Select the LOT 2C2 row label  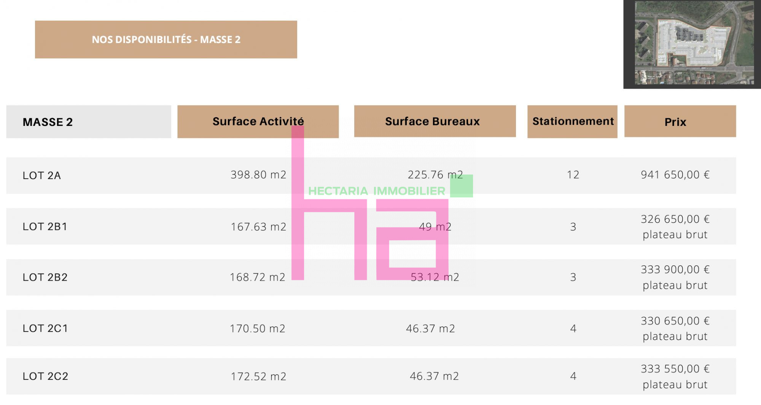pyautogui.click(x=45, y=376)
